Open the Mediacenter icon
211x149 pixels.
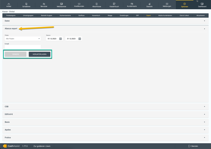pyautogui.click(x=62, y=4)
